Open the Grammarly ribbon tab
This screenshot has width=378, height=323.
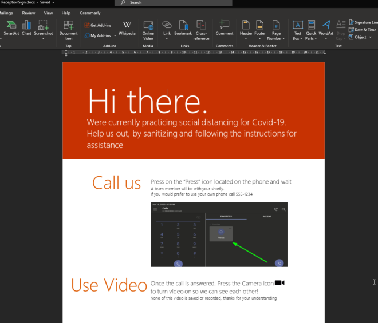click(90, 13)
